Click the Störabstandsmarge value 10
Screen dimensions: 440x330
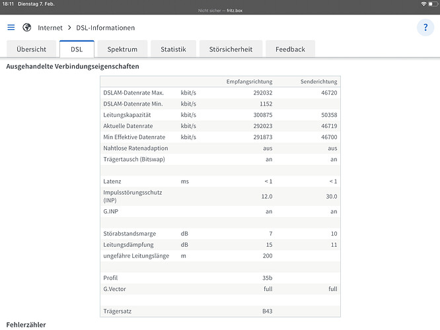334,234
